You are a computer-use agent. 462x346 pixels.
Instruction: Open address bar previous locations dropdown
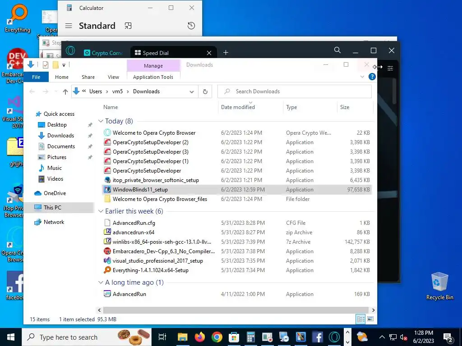pos(191,91)
